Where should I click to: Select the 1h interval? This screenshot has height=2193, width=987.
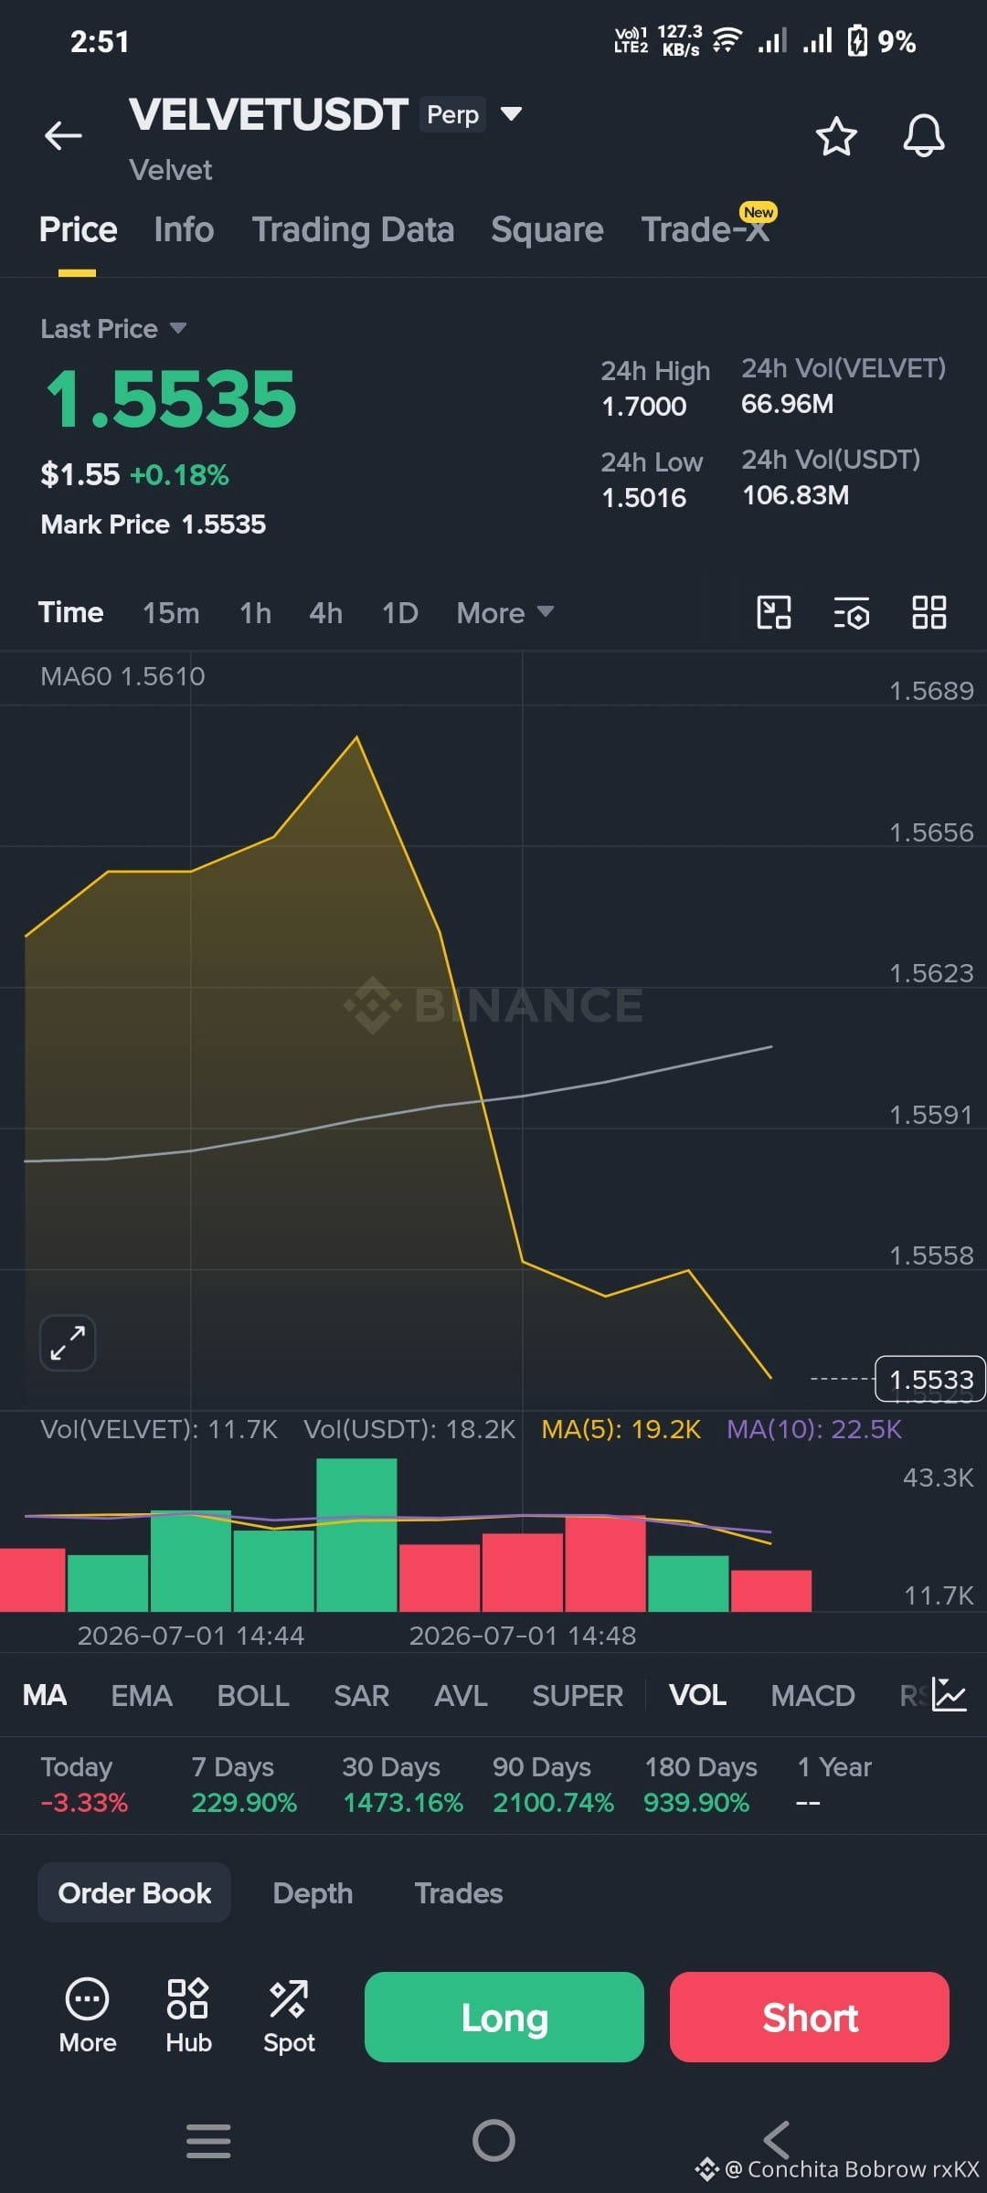pos(255,612)
